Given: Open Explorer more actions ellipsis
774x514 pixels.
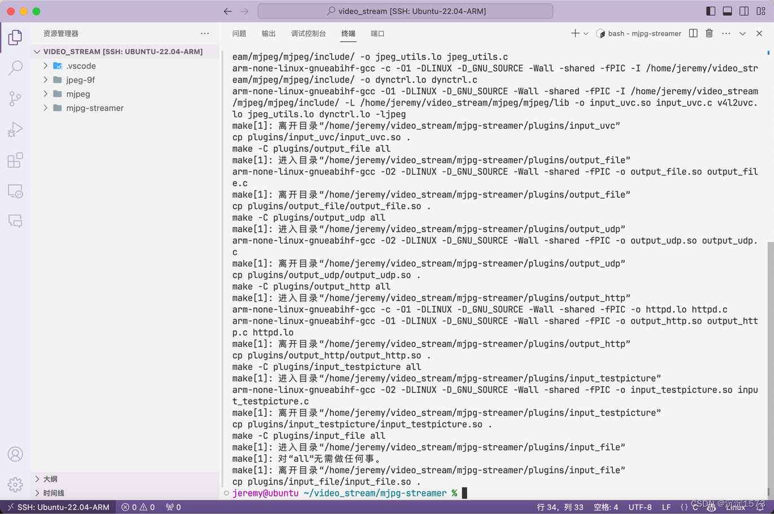Looking at the screenshot, I should click(x=205, y=33).
